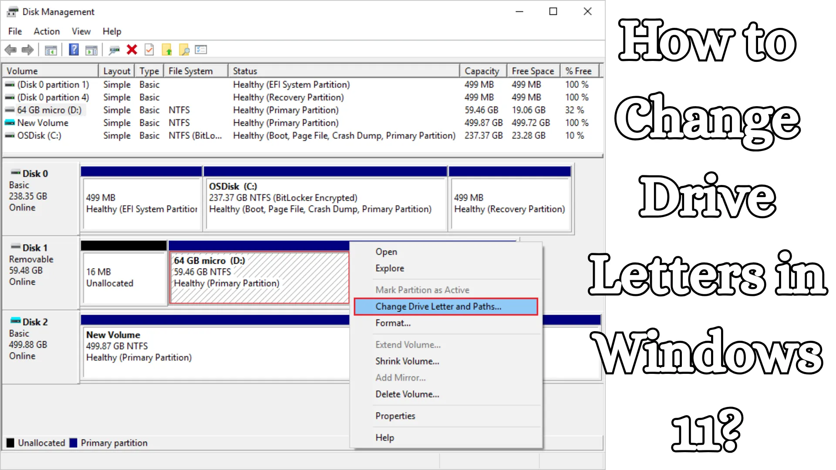Open the Help menu in menu bar

coord(112,31)
